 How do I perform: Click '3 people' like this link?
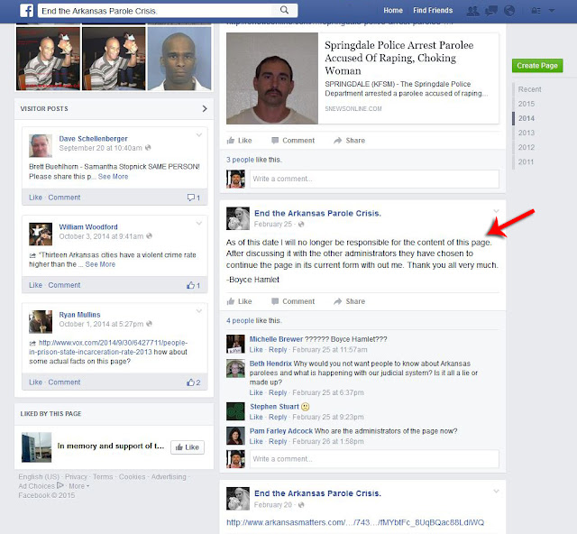point(240,160)
